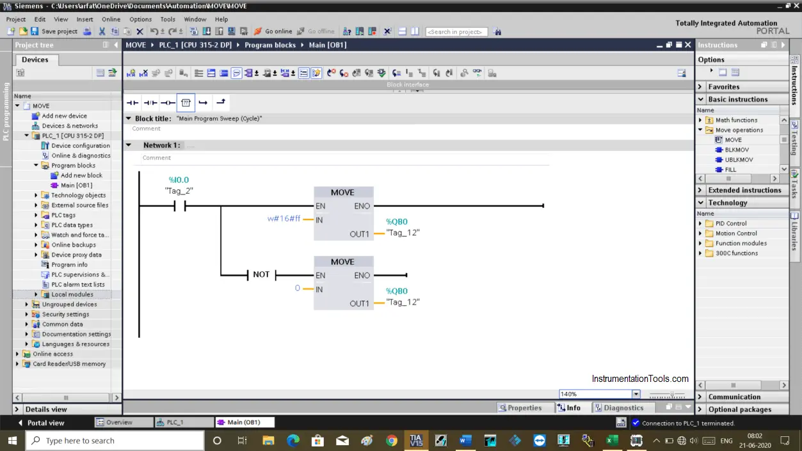This screenshot has height=451, width=802.
Task: Click the Go online icon
Action: (x=258, y=31)
